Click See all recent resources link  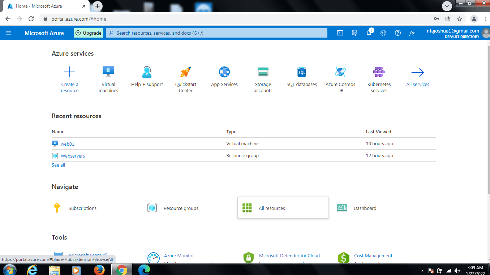58,165
